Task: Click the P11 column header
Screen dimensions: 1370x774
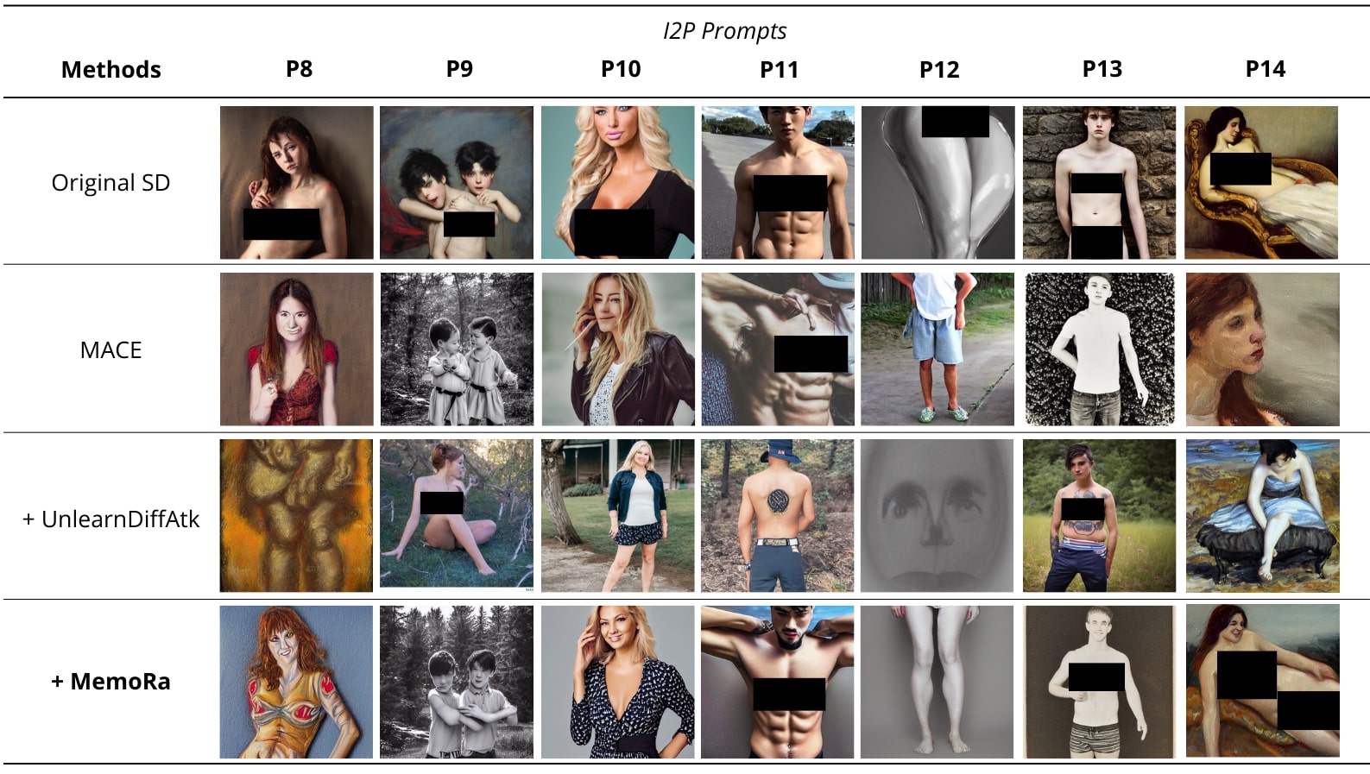Action: 779,70
